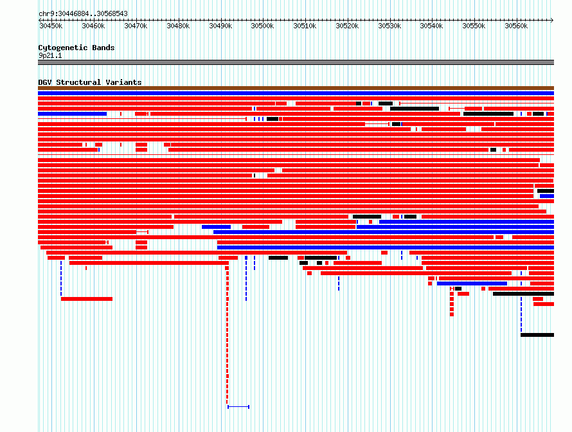Select the blue full-width variant under the brown bar
This screenshot has width=572, height=432.
[x=296, y=93]
